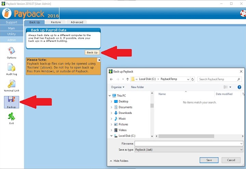Click the dialog help question mark icon
Viewport: 246px width, 169px height.
point(240,87)
